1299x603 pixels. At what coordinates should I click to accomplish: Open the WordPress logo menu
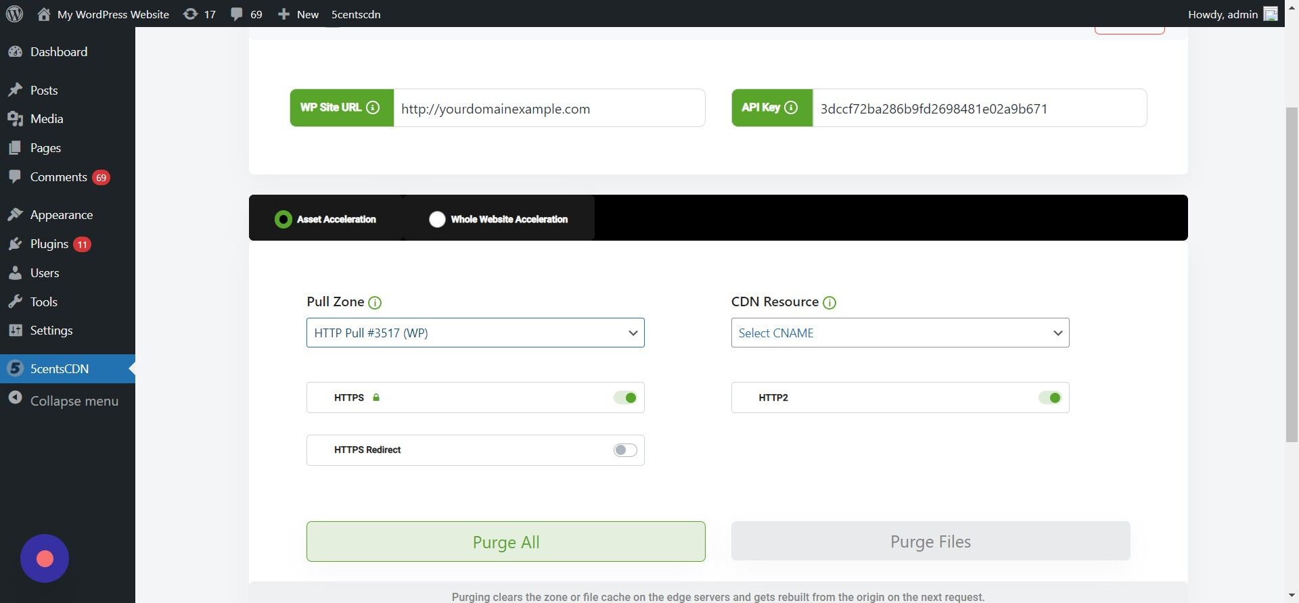[x=14, y=14]
